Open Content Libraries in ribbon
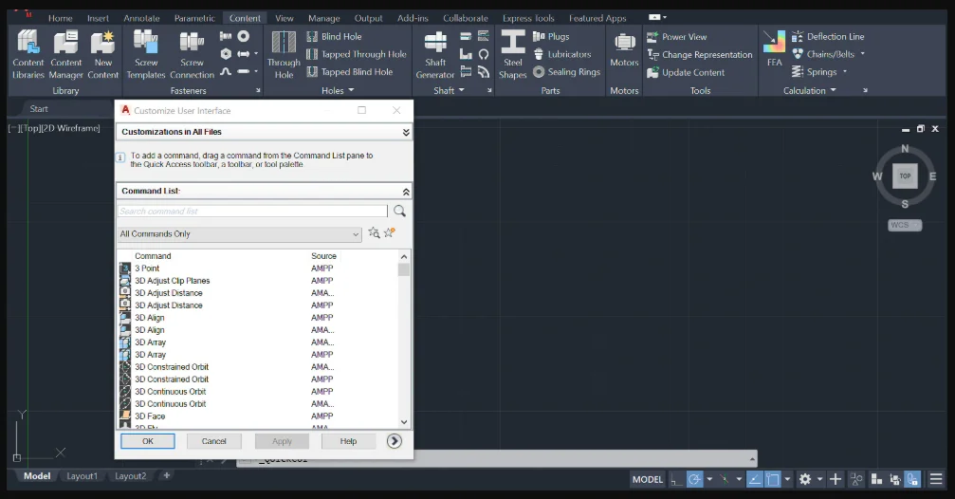The image size is (955, 499). click(28, 55)
